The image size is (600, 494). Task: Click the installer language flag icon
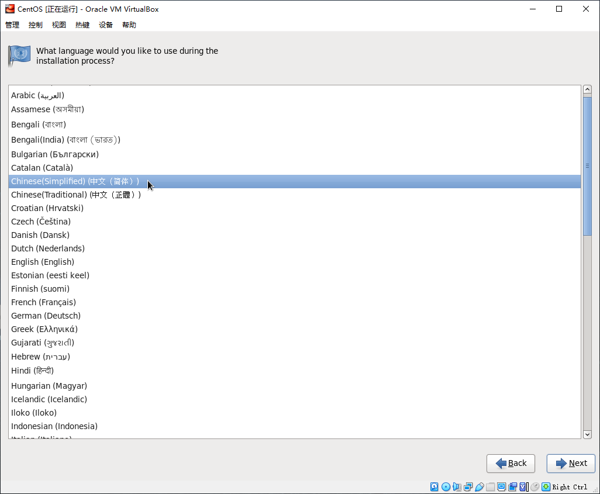coord(19,56)
